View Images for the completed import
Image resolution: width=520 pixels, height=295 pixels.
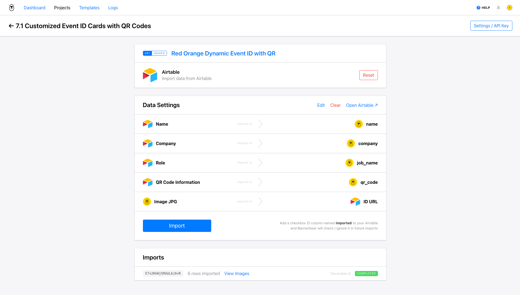point(236,273)
